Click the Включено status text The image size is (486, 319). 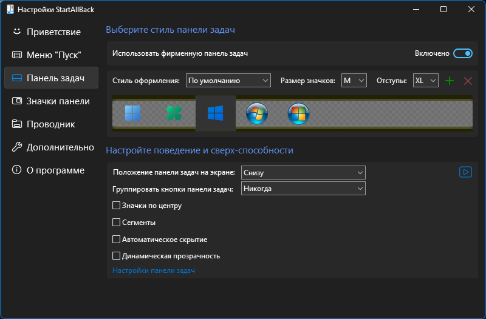tap(432, 53)
